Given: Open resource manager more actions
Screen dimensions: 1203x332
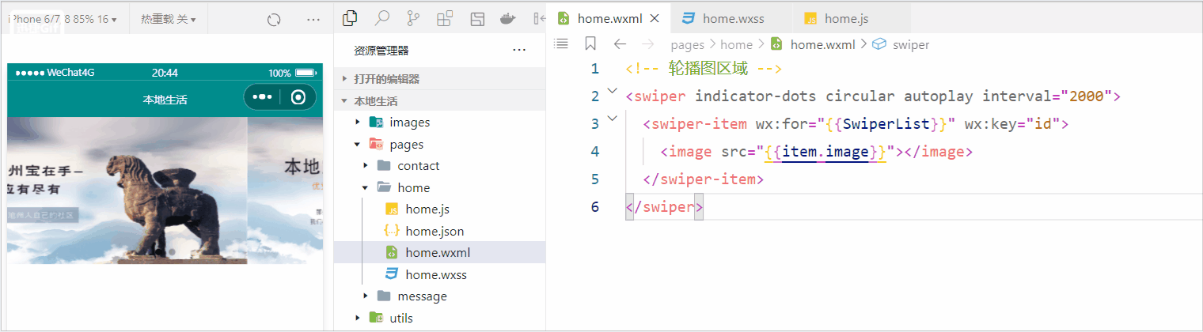Looking at the screenshot, I should coord(519,50).
